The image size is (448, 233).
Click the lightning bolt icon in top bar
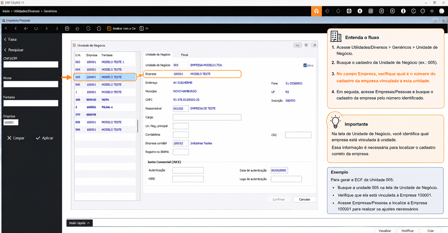click(x=360, y=11)
